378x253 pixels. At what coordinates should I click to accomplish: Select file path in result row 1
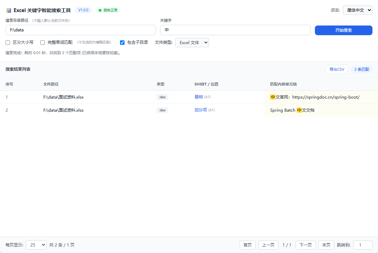point(63,97)
